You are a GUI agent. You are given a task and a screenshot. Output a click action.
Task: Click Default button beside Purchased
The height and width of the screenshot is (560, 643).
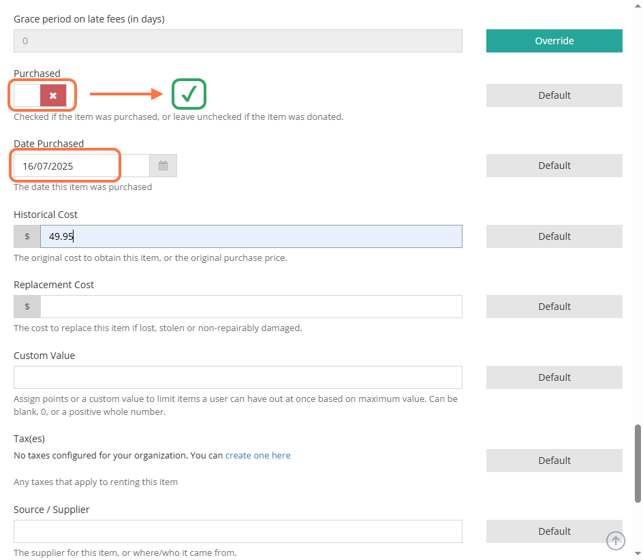[x=554, y=95]
